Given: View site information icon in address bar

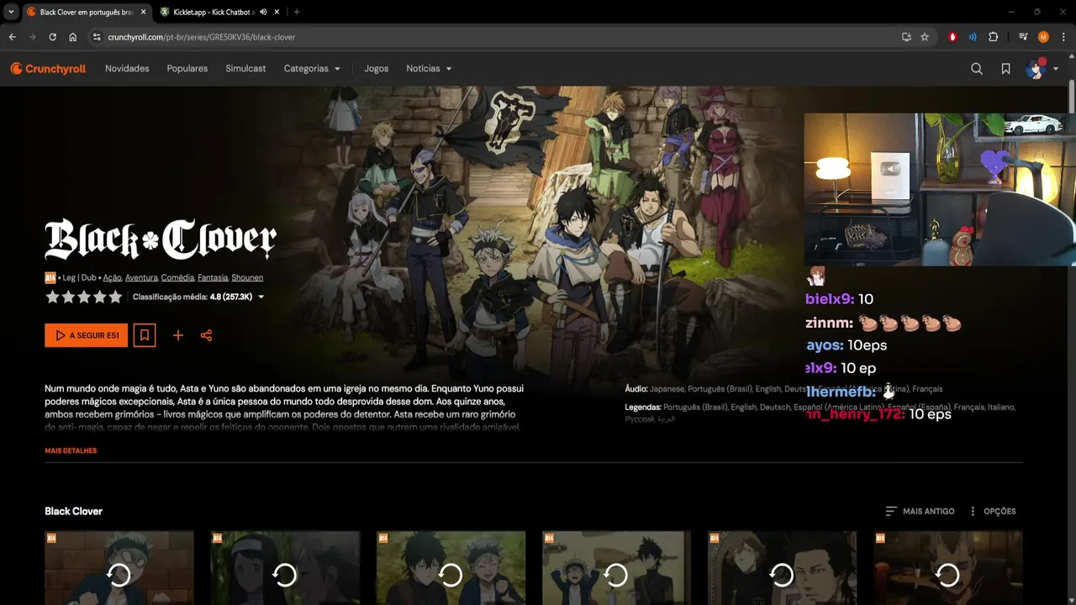Looking at the screenshot, I should (x=97, y=37).
